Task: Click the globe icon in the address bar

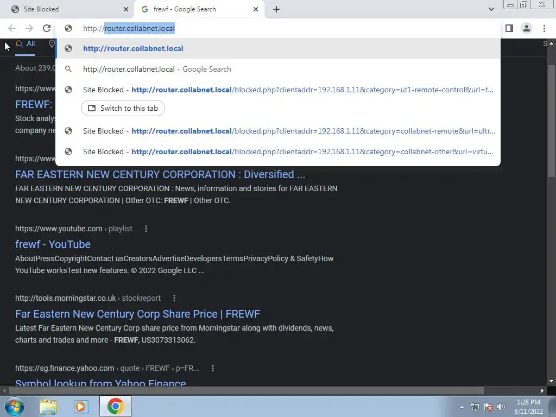Action: tap(68, 28)
